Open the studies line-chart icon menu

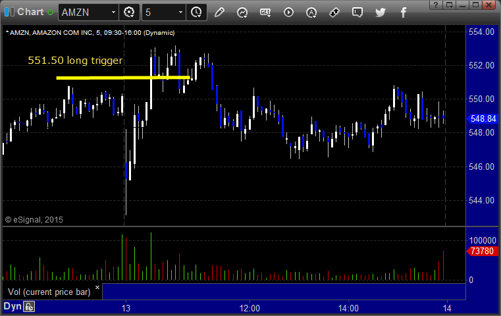[x=242, y=13]
